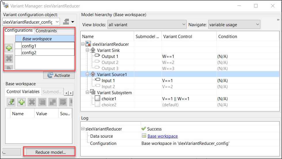Add a new control variable
The image size is (282, 159).
21,102
